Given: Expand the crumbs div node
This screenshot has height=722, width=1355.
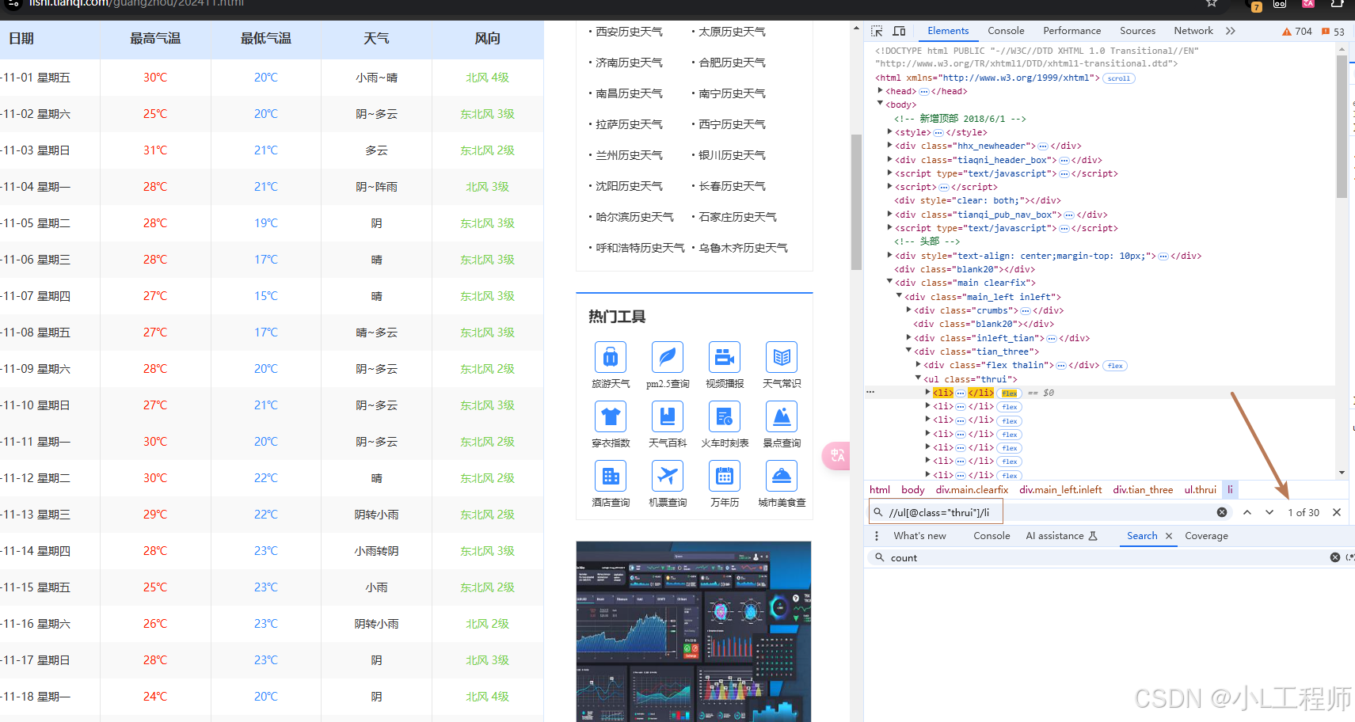Looking at the screenshot, I should pos(909,310).
